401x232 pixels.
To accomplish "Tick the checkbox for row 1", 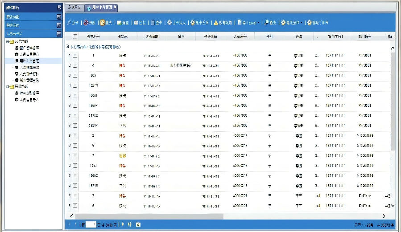I will point(75,55).
